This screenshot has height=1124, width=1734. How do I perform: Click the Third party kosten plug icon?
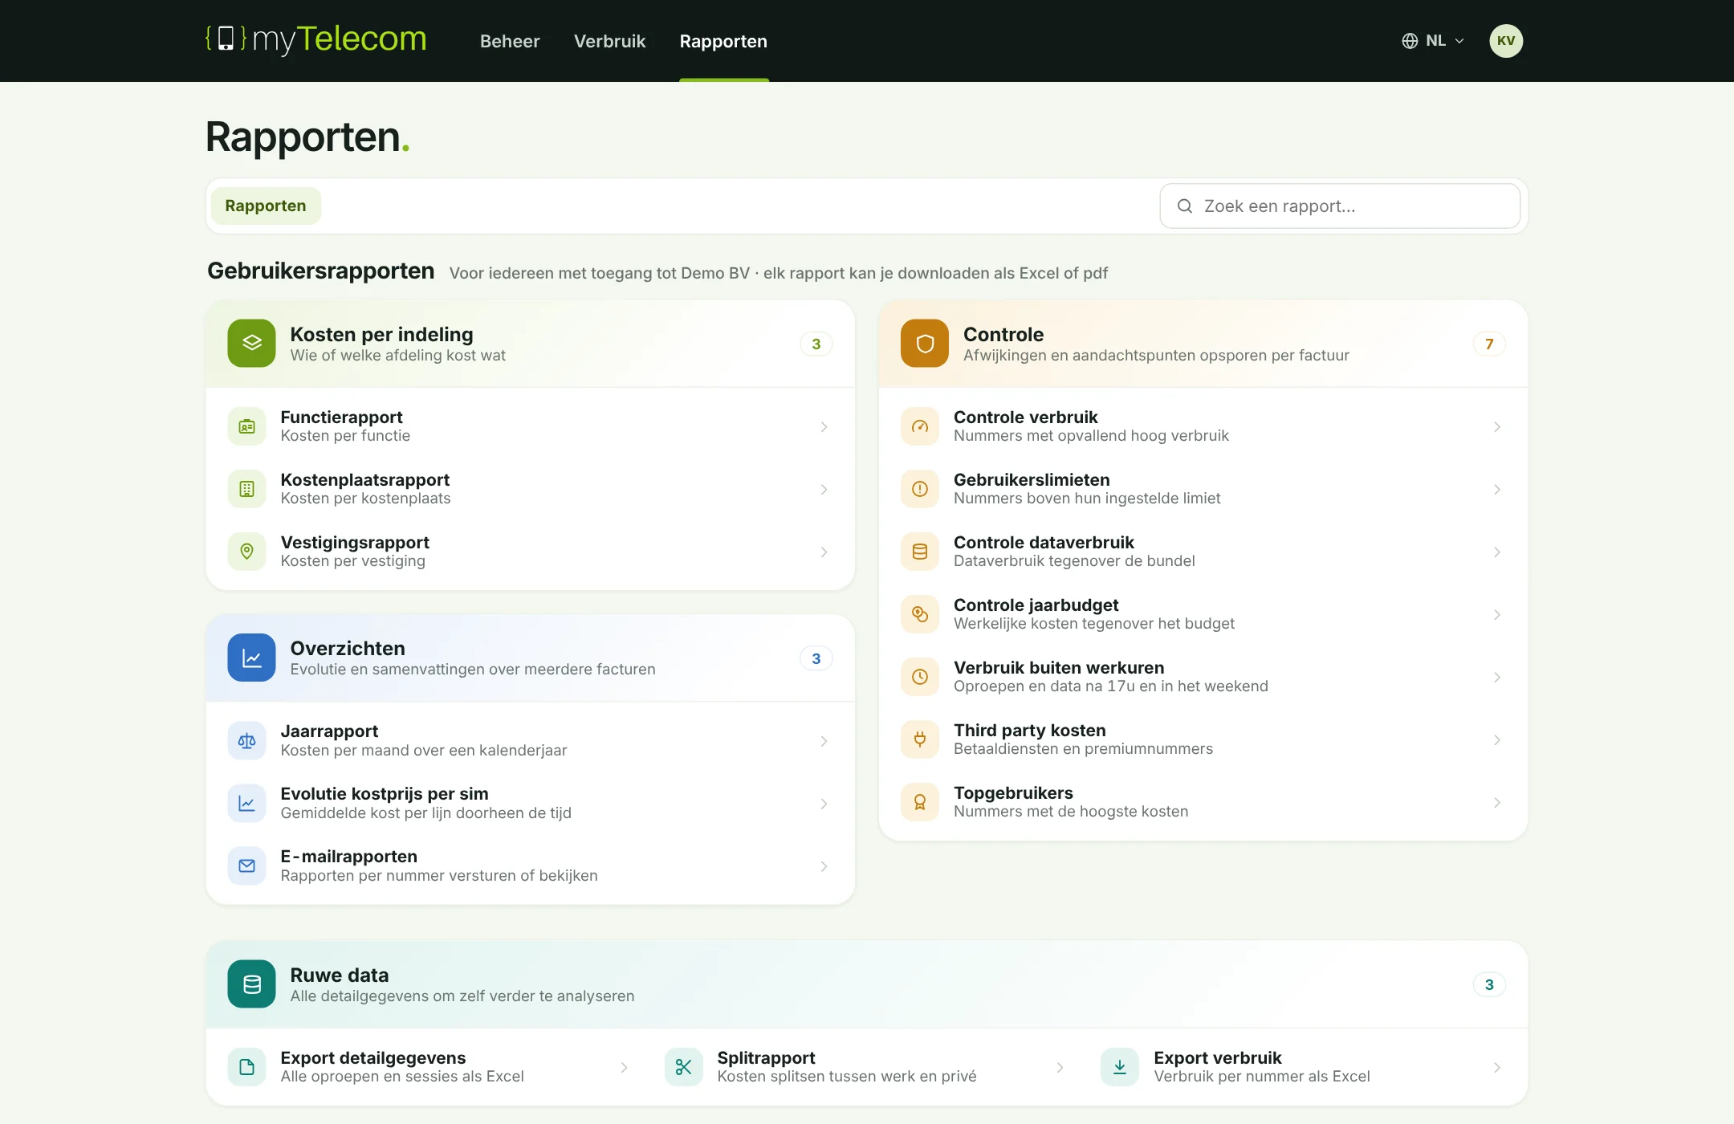click(x=920, y=739)
